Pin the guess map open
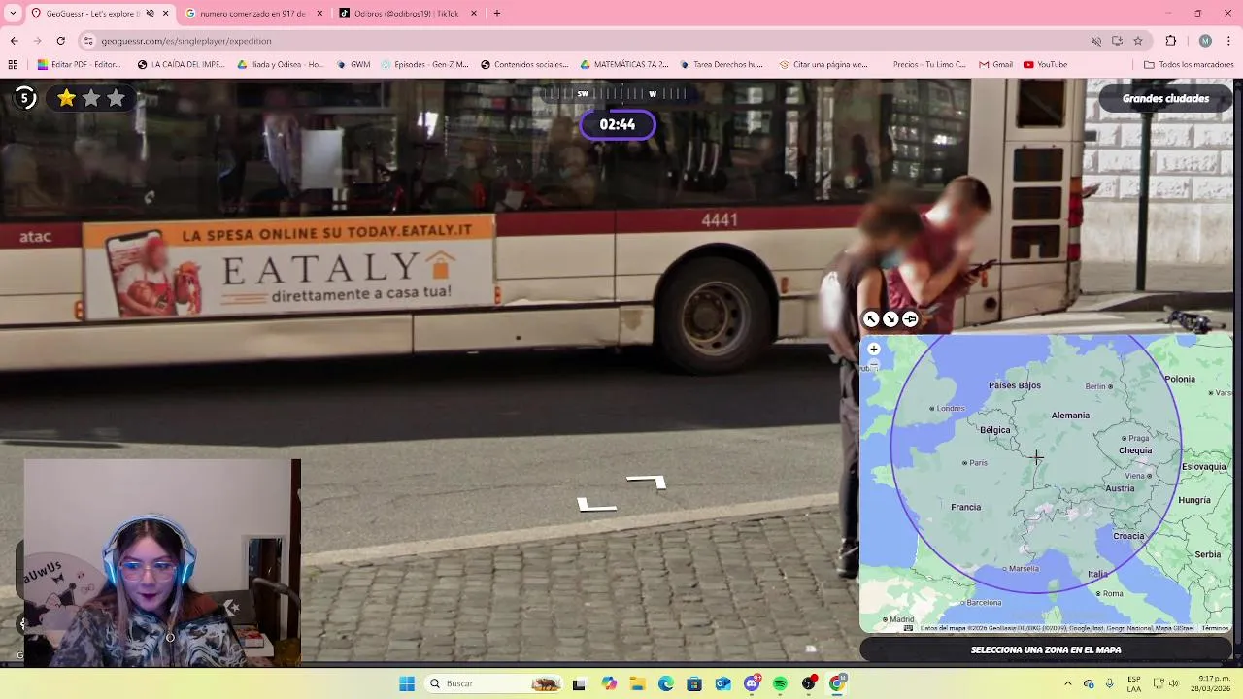1243x699 pixels. point(910,319)
